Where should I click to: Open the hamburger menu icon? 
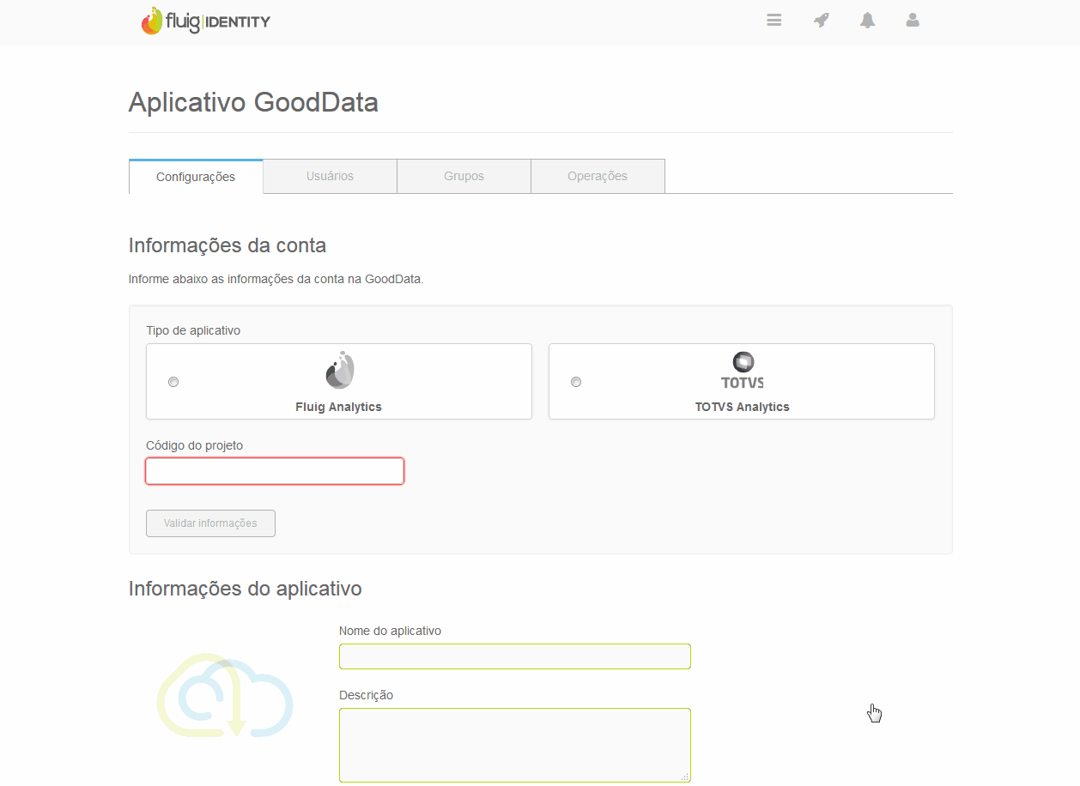click(x=774, y=20)
